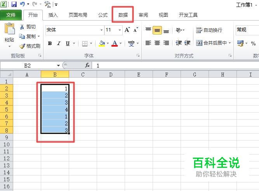Apply the red font color
The width and height of the screenshot is (259, 191).
[x=115, y=43]
